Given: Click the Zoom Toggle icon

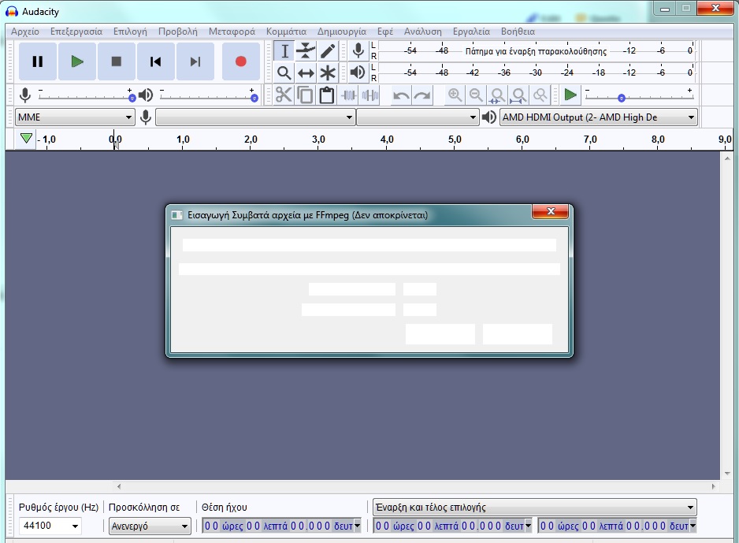Looking at the screenshot, I should 540,95.
